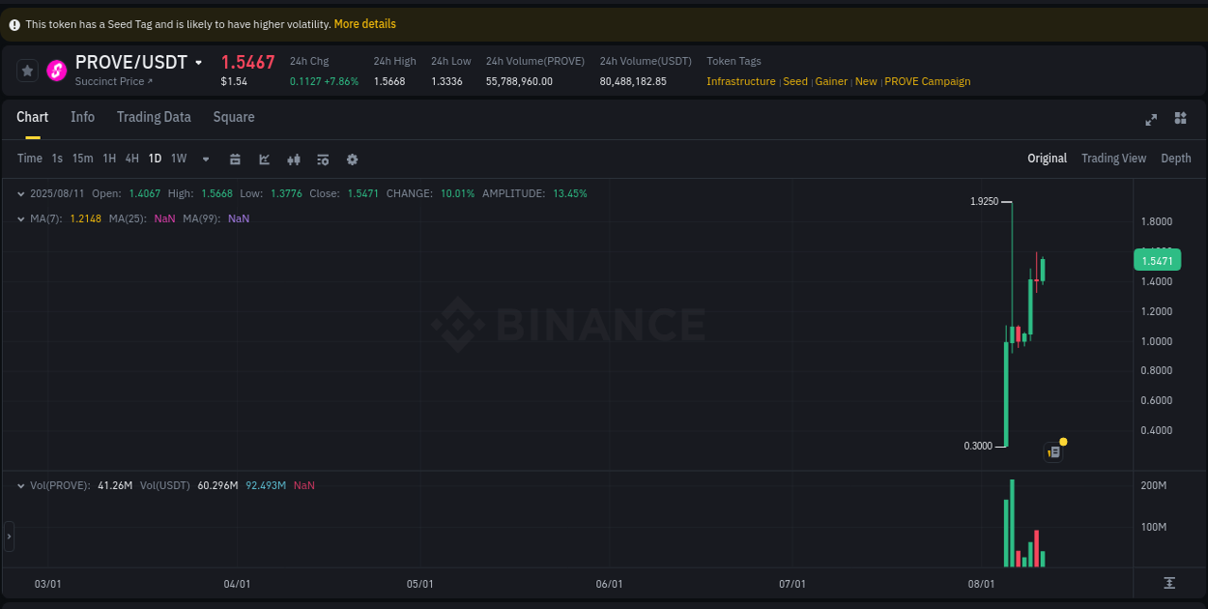Toggle the favorite star for PROVE/USDT
This screenshot has width=1208, height=609.
pyautogui.click(x=26, y=70)
